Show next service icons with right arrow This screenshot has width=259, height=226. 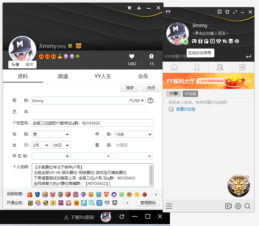[128, 203]
